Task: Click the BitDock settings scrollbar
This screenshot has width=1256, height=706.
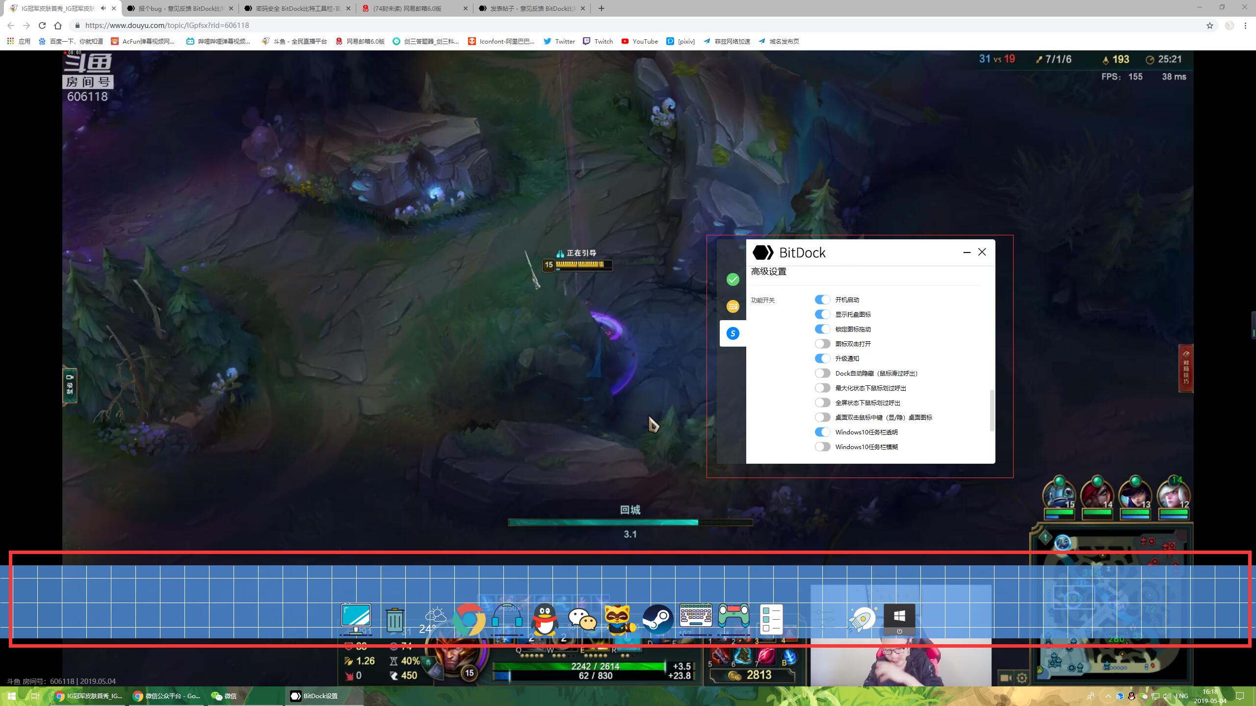Action: point(992,410)
